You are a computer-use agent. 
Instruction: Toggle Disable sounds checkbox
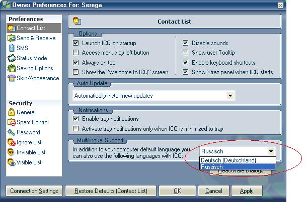[x=185, y=43]
